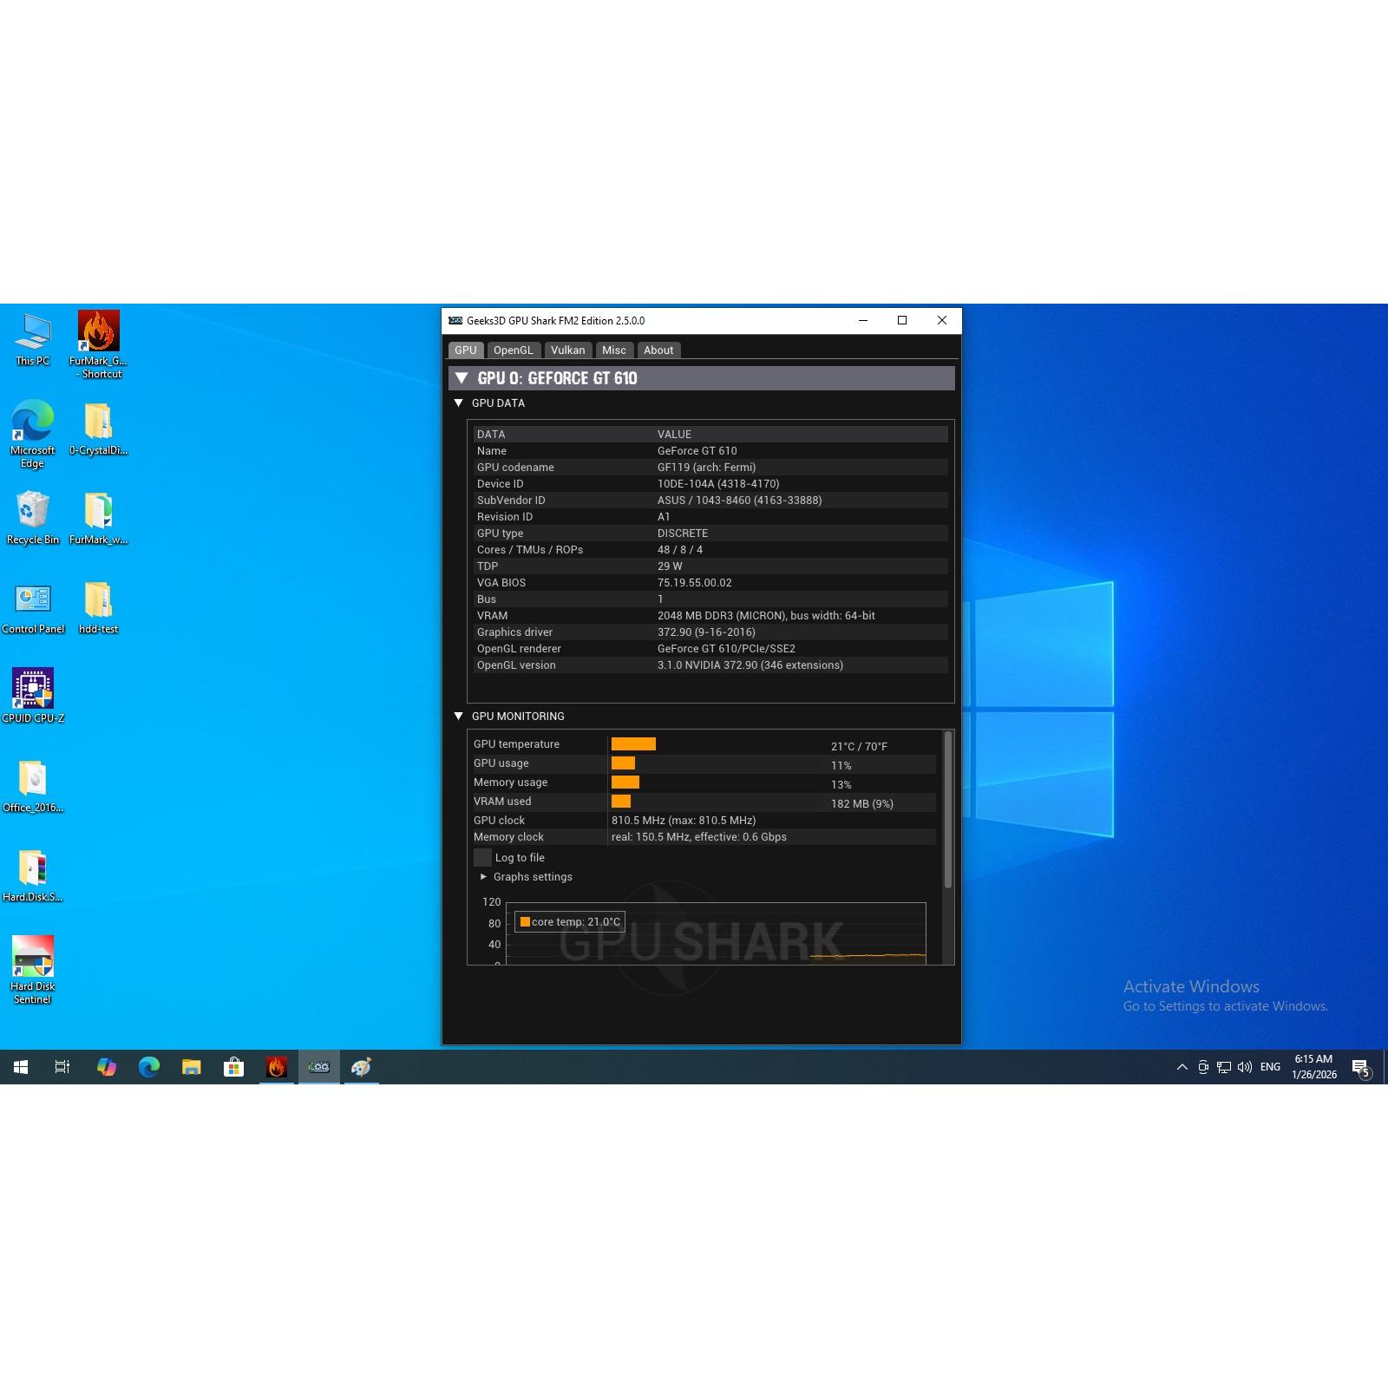This screenshot has height=1388, width=1388.
Task: Open the Control Panel desktop icon
Action: coord(33,600)
